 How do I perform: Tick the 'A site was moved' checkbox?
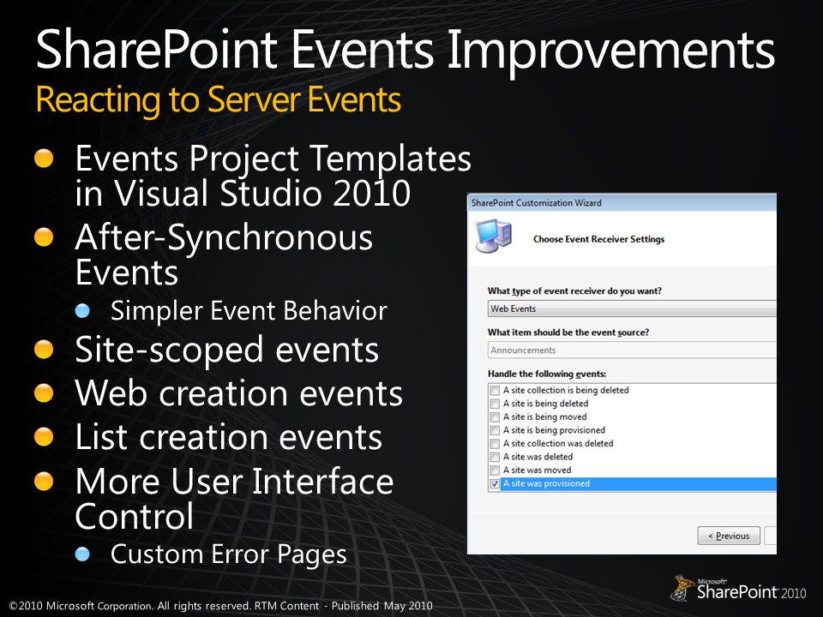[495, 470]
